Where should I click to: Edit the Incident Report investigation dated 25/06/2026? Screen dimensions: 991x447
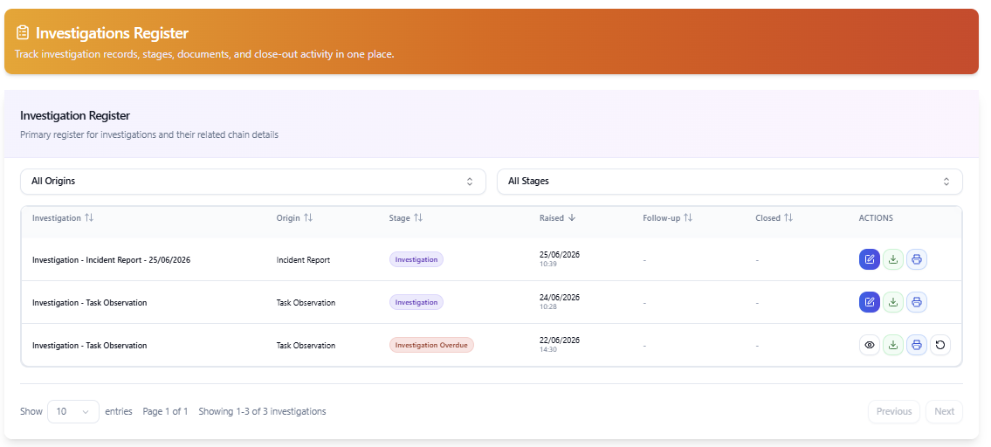pyautogui.click(x=869, y=259)
